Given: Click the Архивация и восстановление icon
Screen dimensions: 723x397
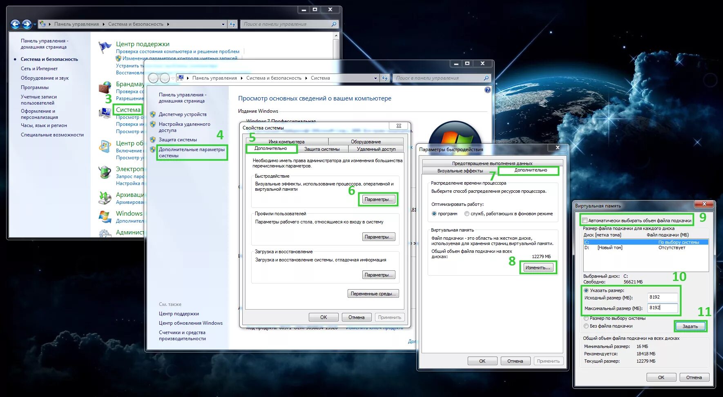Looking at the screenshot, I should 105,198.
